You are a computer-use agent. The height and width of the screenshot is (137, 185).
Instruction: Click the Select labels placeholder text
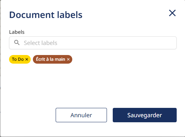(40, 43)
